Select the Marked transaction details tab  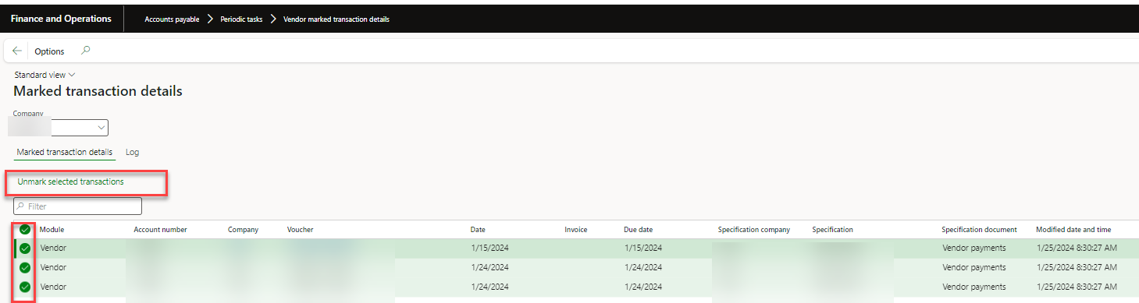pos(65,152)
